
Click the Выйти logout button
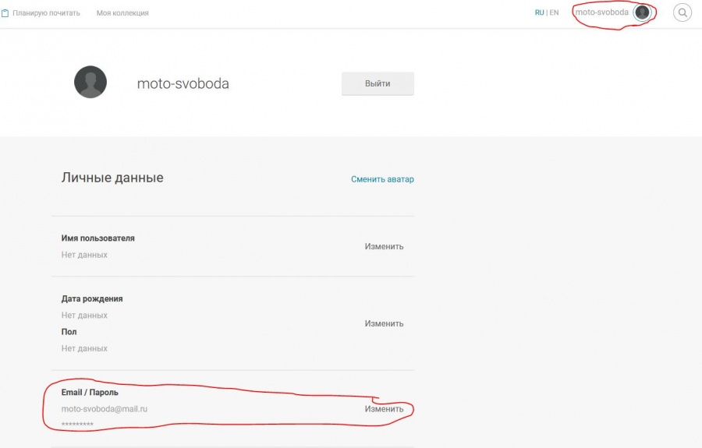[x=378, y=83]
